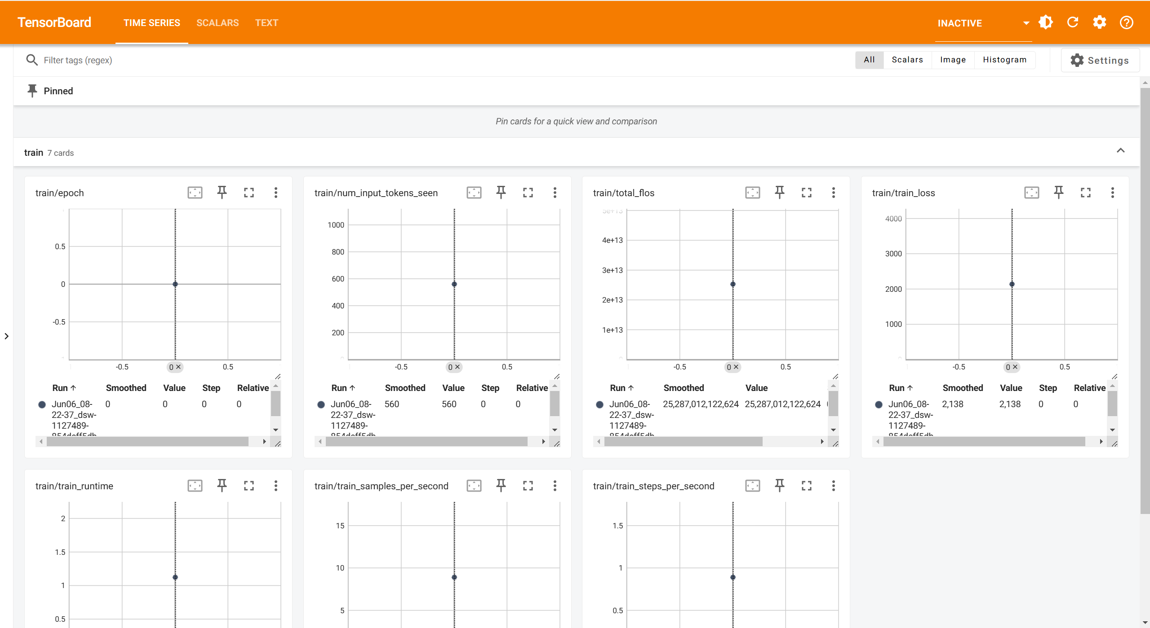Click horizontal scrollbar under train/total_flos table
This screenshot has height=628, width=1150.
pos(683,442)
